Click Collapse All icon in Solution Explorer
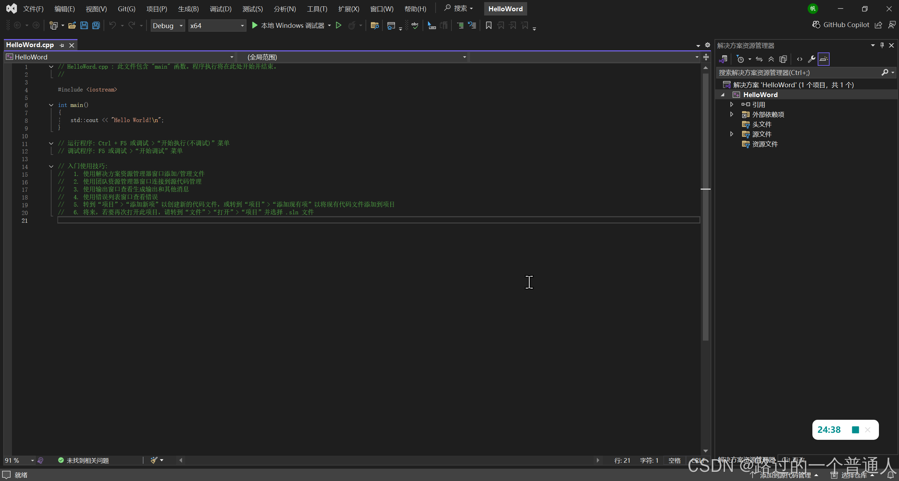This screenshot has height=481, width=899. 771,59
